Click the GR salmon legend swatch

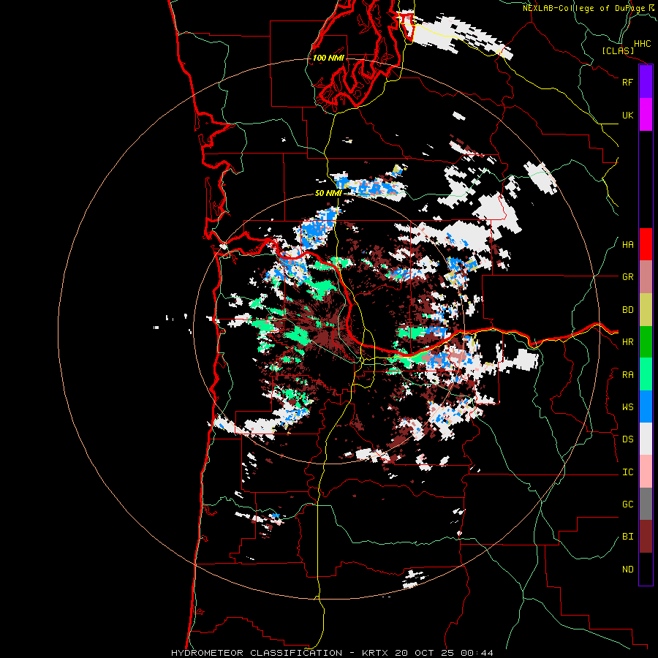pyautogui.click(x=646, y=277)
